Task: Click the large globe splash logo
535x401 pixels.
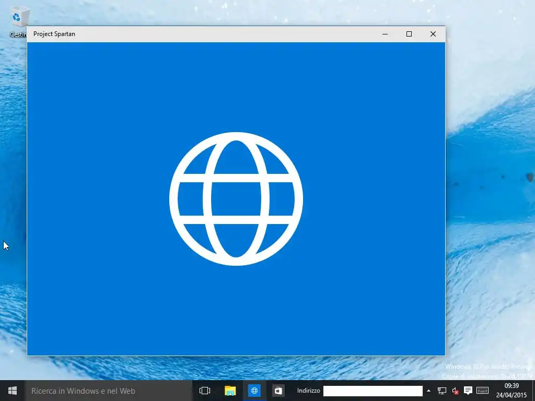Action: [236, 199]
